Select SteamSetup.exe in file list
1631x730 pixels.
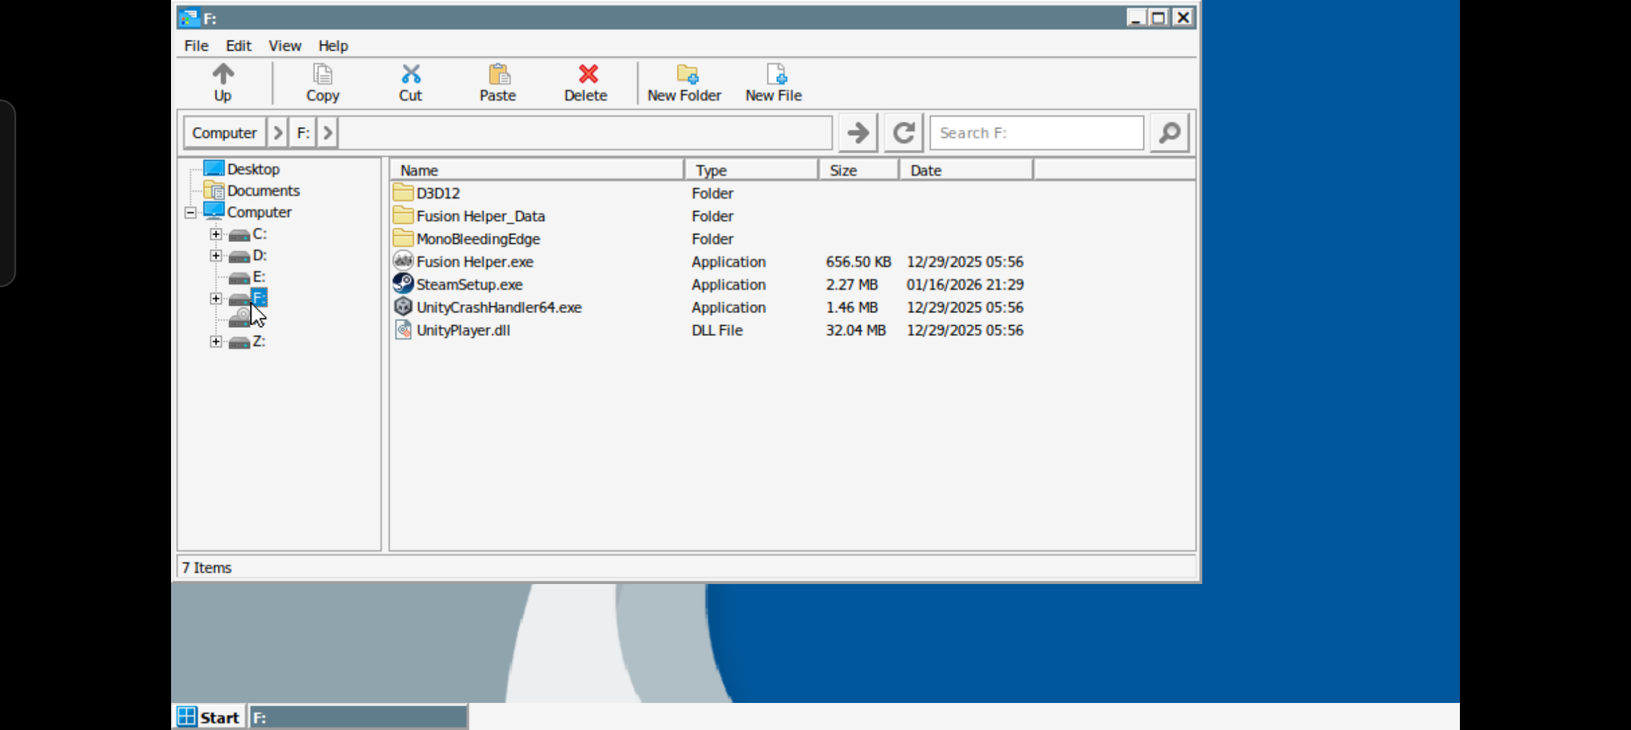pyautogui.click(x=469, y=285)
